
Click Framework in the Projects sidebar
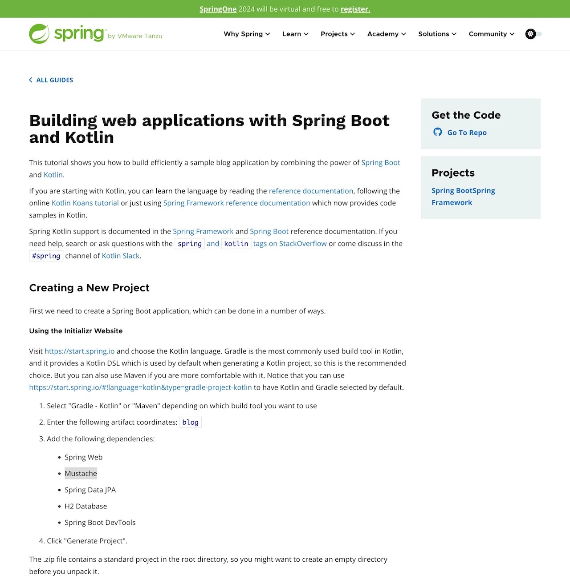452,202
